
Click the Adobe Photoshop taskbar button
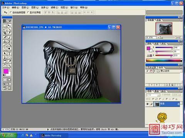53,135
